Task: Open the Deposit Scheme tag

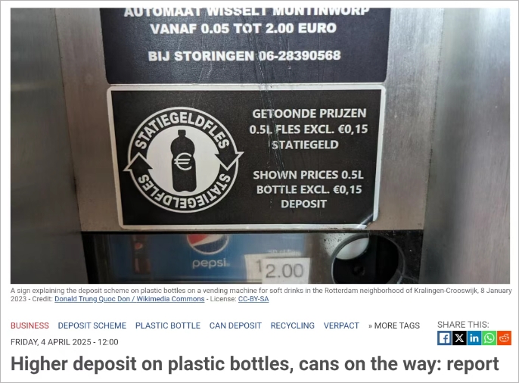Action: tap(92, 325)
